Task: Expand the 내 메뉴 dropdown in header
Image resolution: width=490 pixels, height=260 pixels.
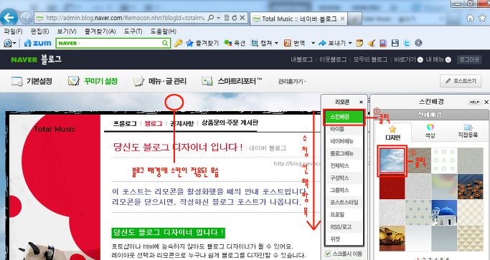Action: click(x=448, y=59)
